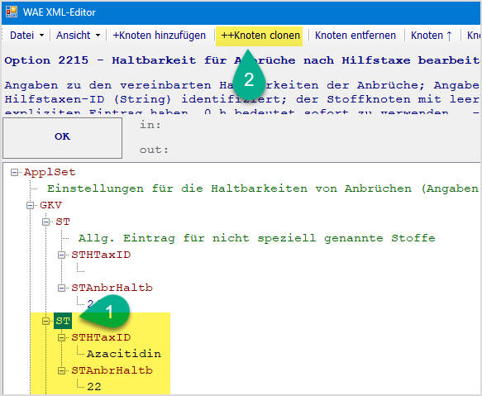Collapse the first STHTaxID node
Screen dimensions: 482x396
[x=62, y=255]
